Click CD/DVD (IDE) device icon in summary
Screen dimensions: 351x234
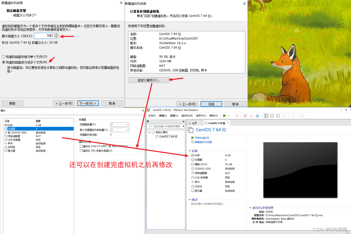193,169
